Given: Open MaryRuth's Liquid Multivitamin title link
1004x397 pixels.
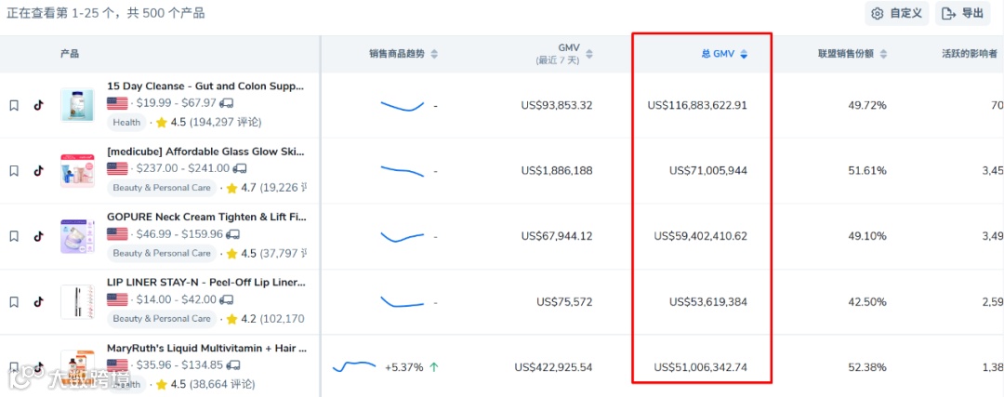Looking at the screenshot, I should (x=206, y=348).
